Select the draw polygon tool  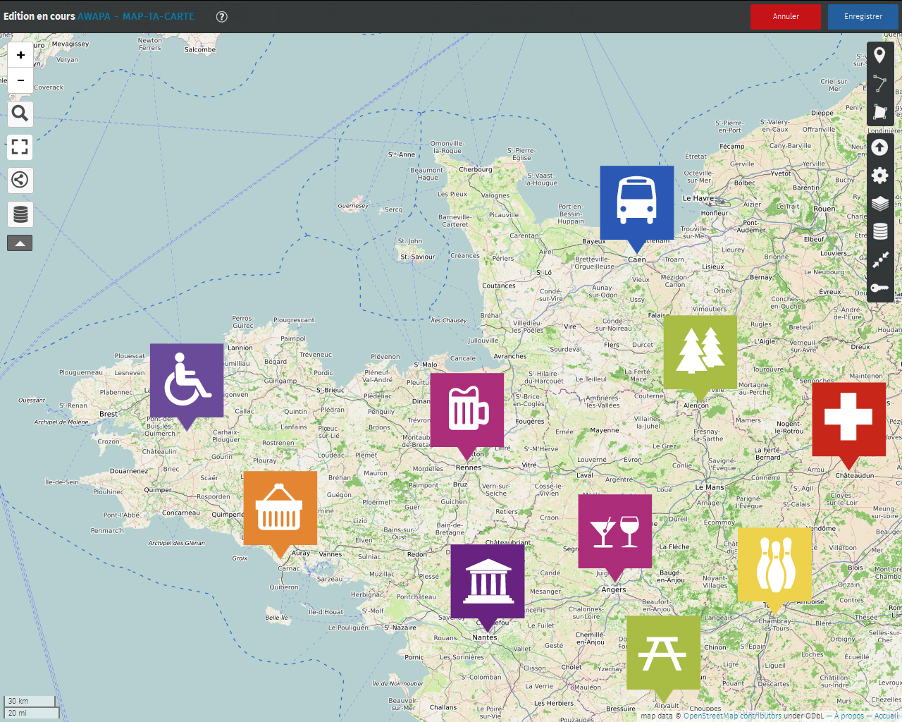point(880,111)
